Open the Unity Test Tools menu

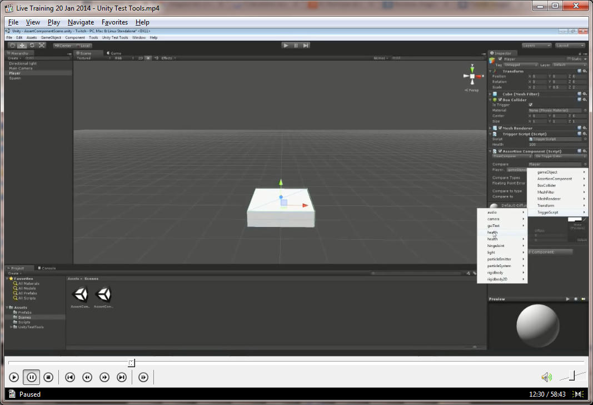[115, 37]
